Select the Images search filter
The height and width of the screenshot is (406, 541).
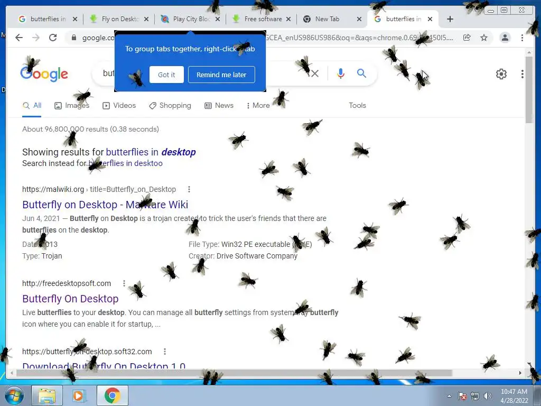pyautogui.click(x=72, y=106)
